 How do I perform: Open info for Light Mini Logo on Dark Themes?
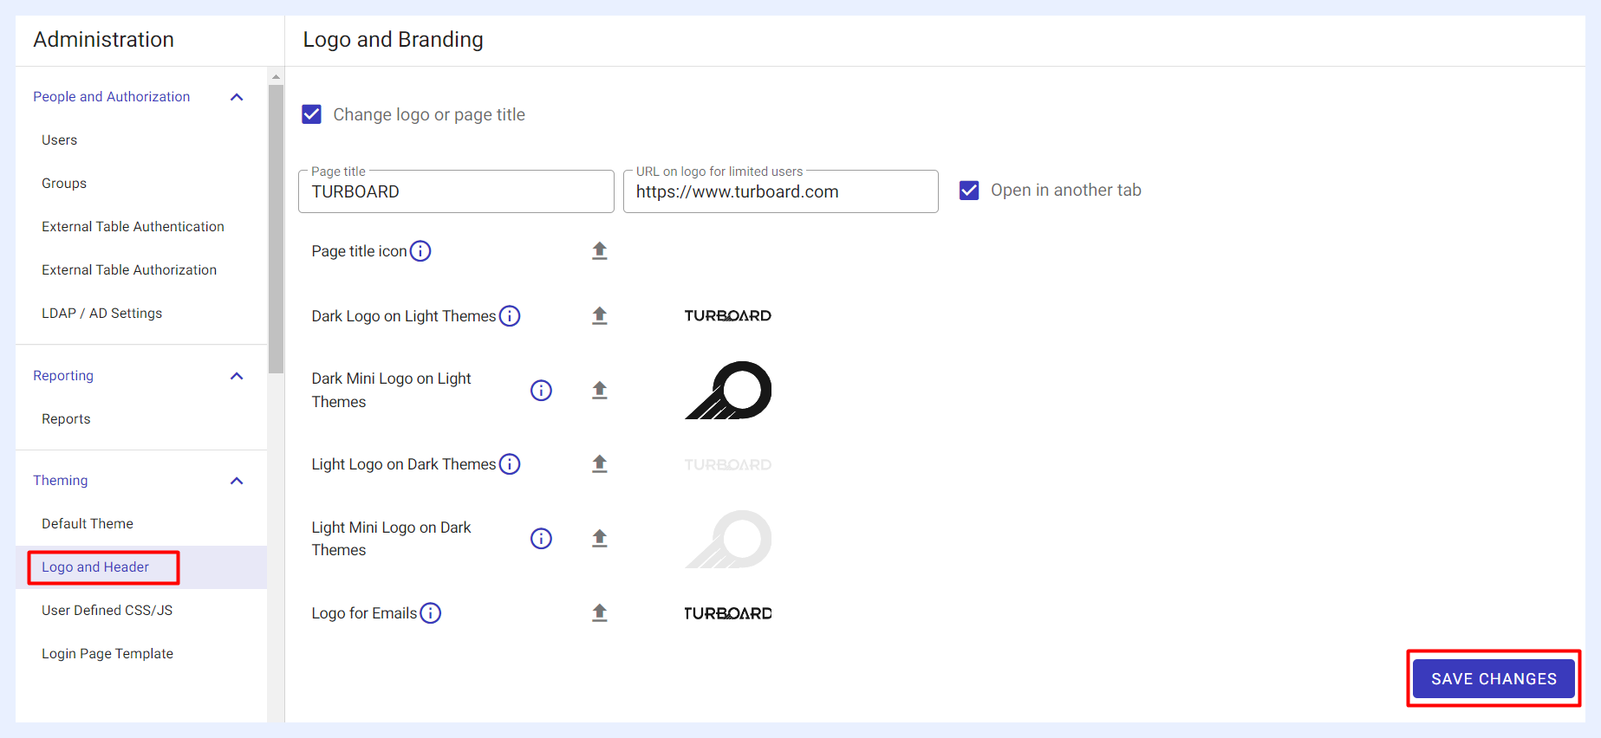tap(541, 539)
